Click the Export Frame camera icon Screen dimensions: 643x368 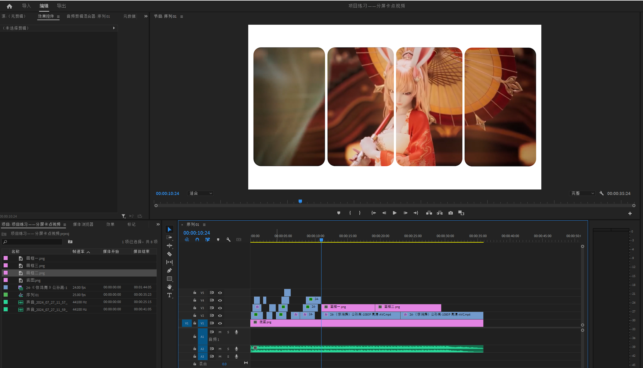tap(450, 213)
